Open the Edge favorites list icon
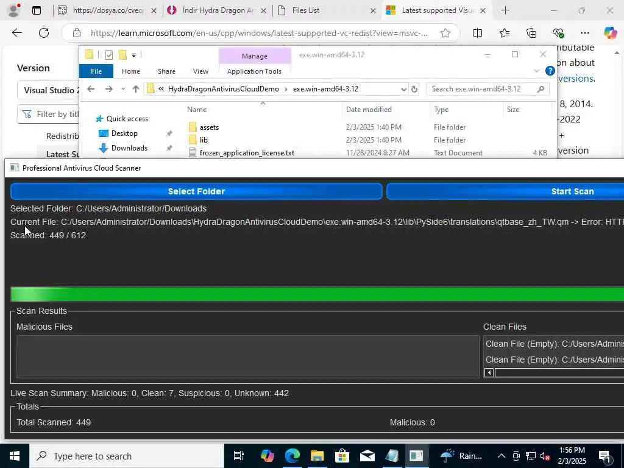 tap(504, 33)
